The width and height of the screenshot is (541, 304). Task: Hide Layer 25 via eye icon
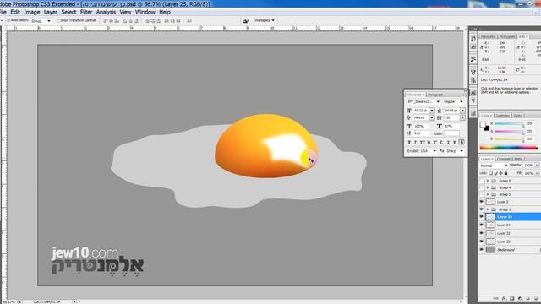pyautogui.click(x=482, y=216)
